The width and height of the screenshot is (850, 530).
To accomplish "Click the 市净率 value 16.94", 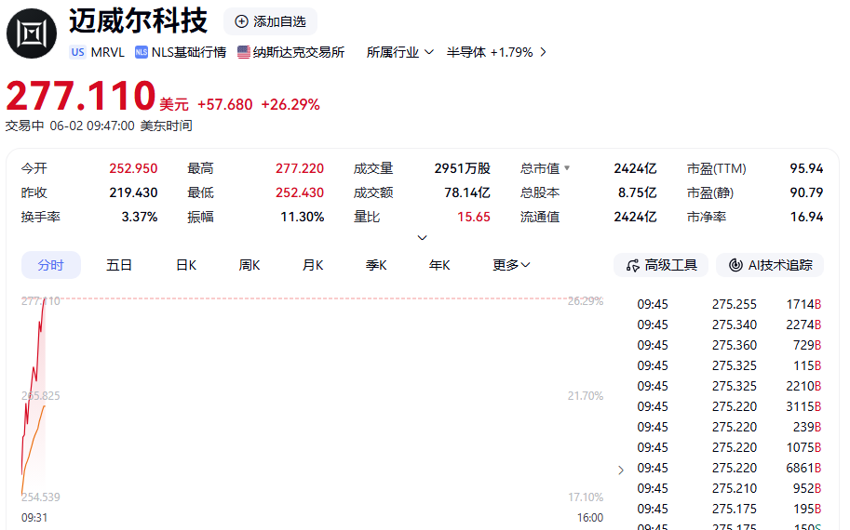I will [806, 217].
